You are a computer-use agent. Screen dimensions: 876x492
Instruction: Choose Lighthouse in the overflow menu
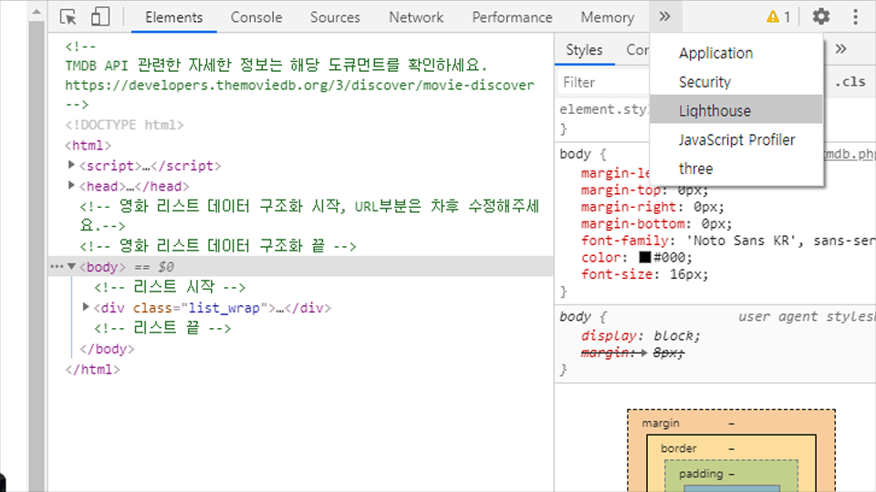(736, 110)
